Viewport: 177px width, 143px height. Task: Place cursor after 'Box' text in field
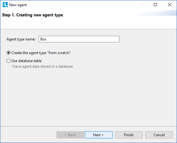point(47,39)
